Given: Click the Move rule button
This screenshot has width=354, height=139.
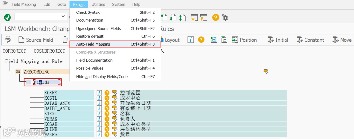Looking at the screenshot, I should [x=342, y=40].
